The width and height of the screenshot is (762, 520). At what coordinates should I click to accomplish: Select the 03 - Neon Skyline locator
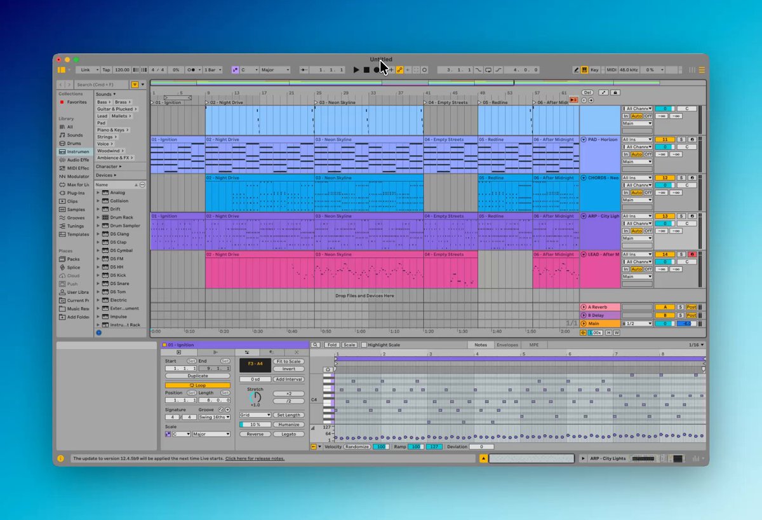(x=337, y=102)
